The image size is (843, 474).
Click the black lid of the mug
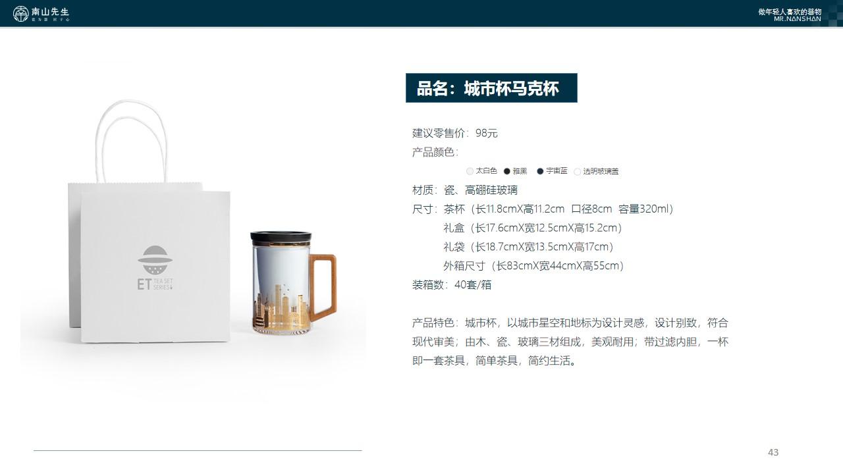pos(276,236)
